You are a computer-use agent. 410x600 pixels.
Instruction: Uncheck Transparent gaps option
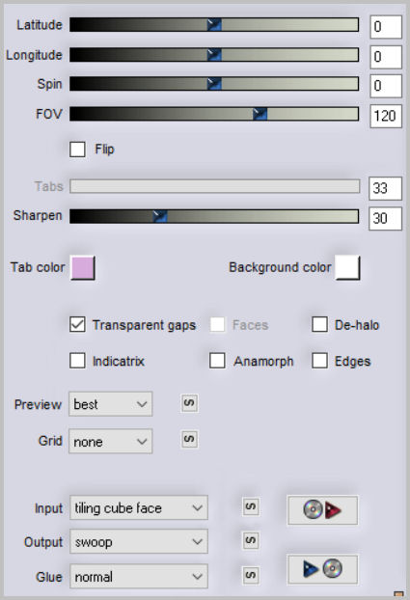coord(77,324)
